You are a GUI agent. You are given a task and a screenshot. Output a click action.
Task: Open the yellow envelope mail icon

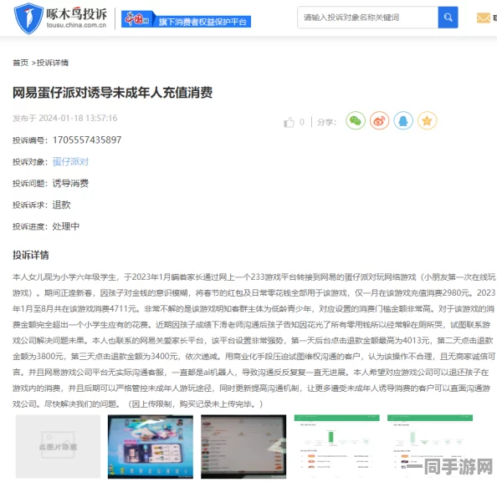483,18
